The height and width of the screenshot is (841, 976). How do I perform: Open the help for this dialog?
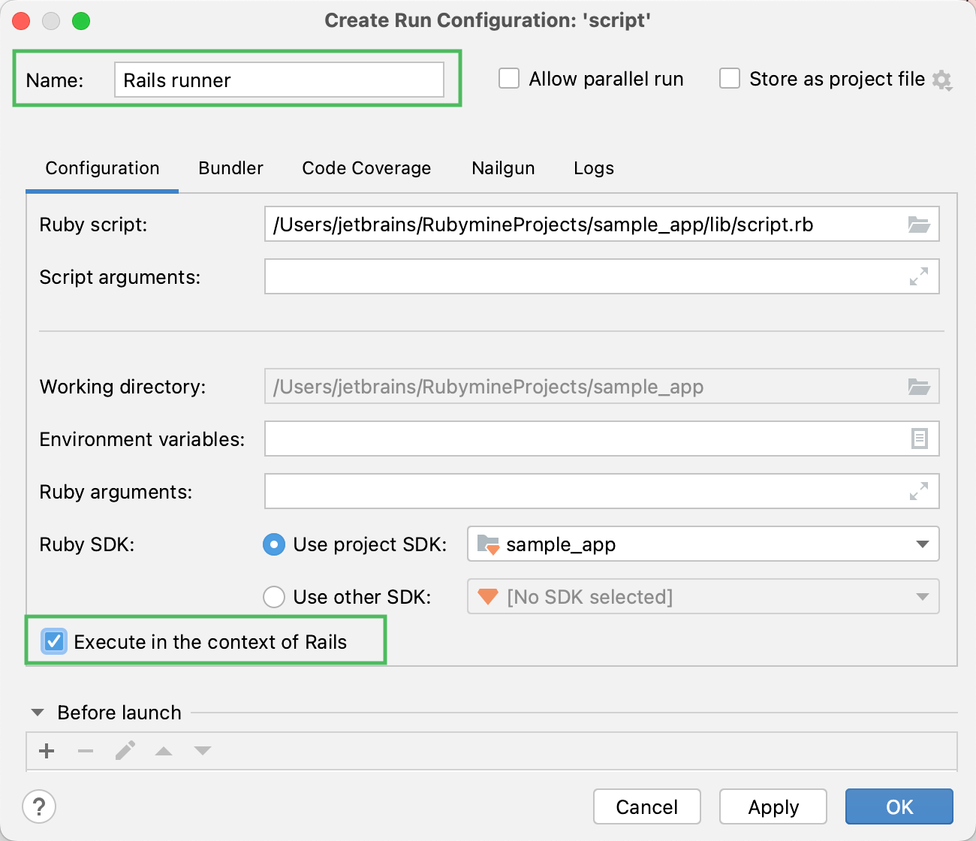coord(39,806)
